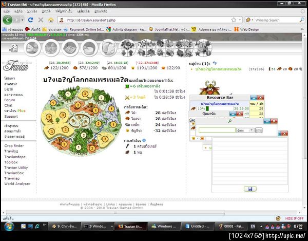
Task: Click the checklist icon left of nav circles
Action: point(13,48)
